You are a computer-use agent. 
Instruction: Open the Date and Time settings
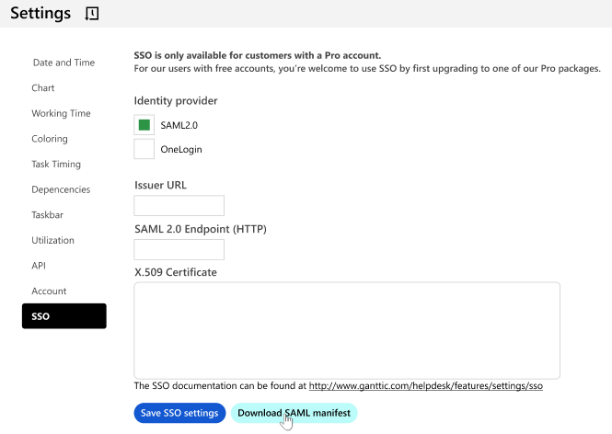click(64, 63)
